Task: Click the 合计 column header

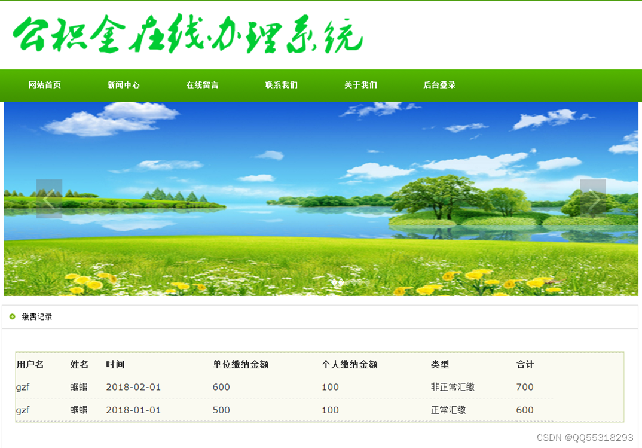Action: [x=525, y=364]
